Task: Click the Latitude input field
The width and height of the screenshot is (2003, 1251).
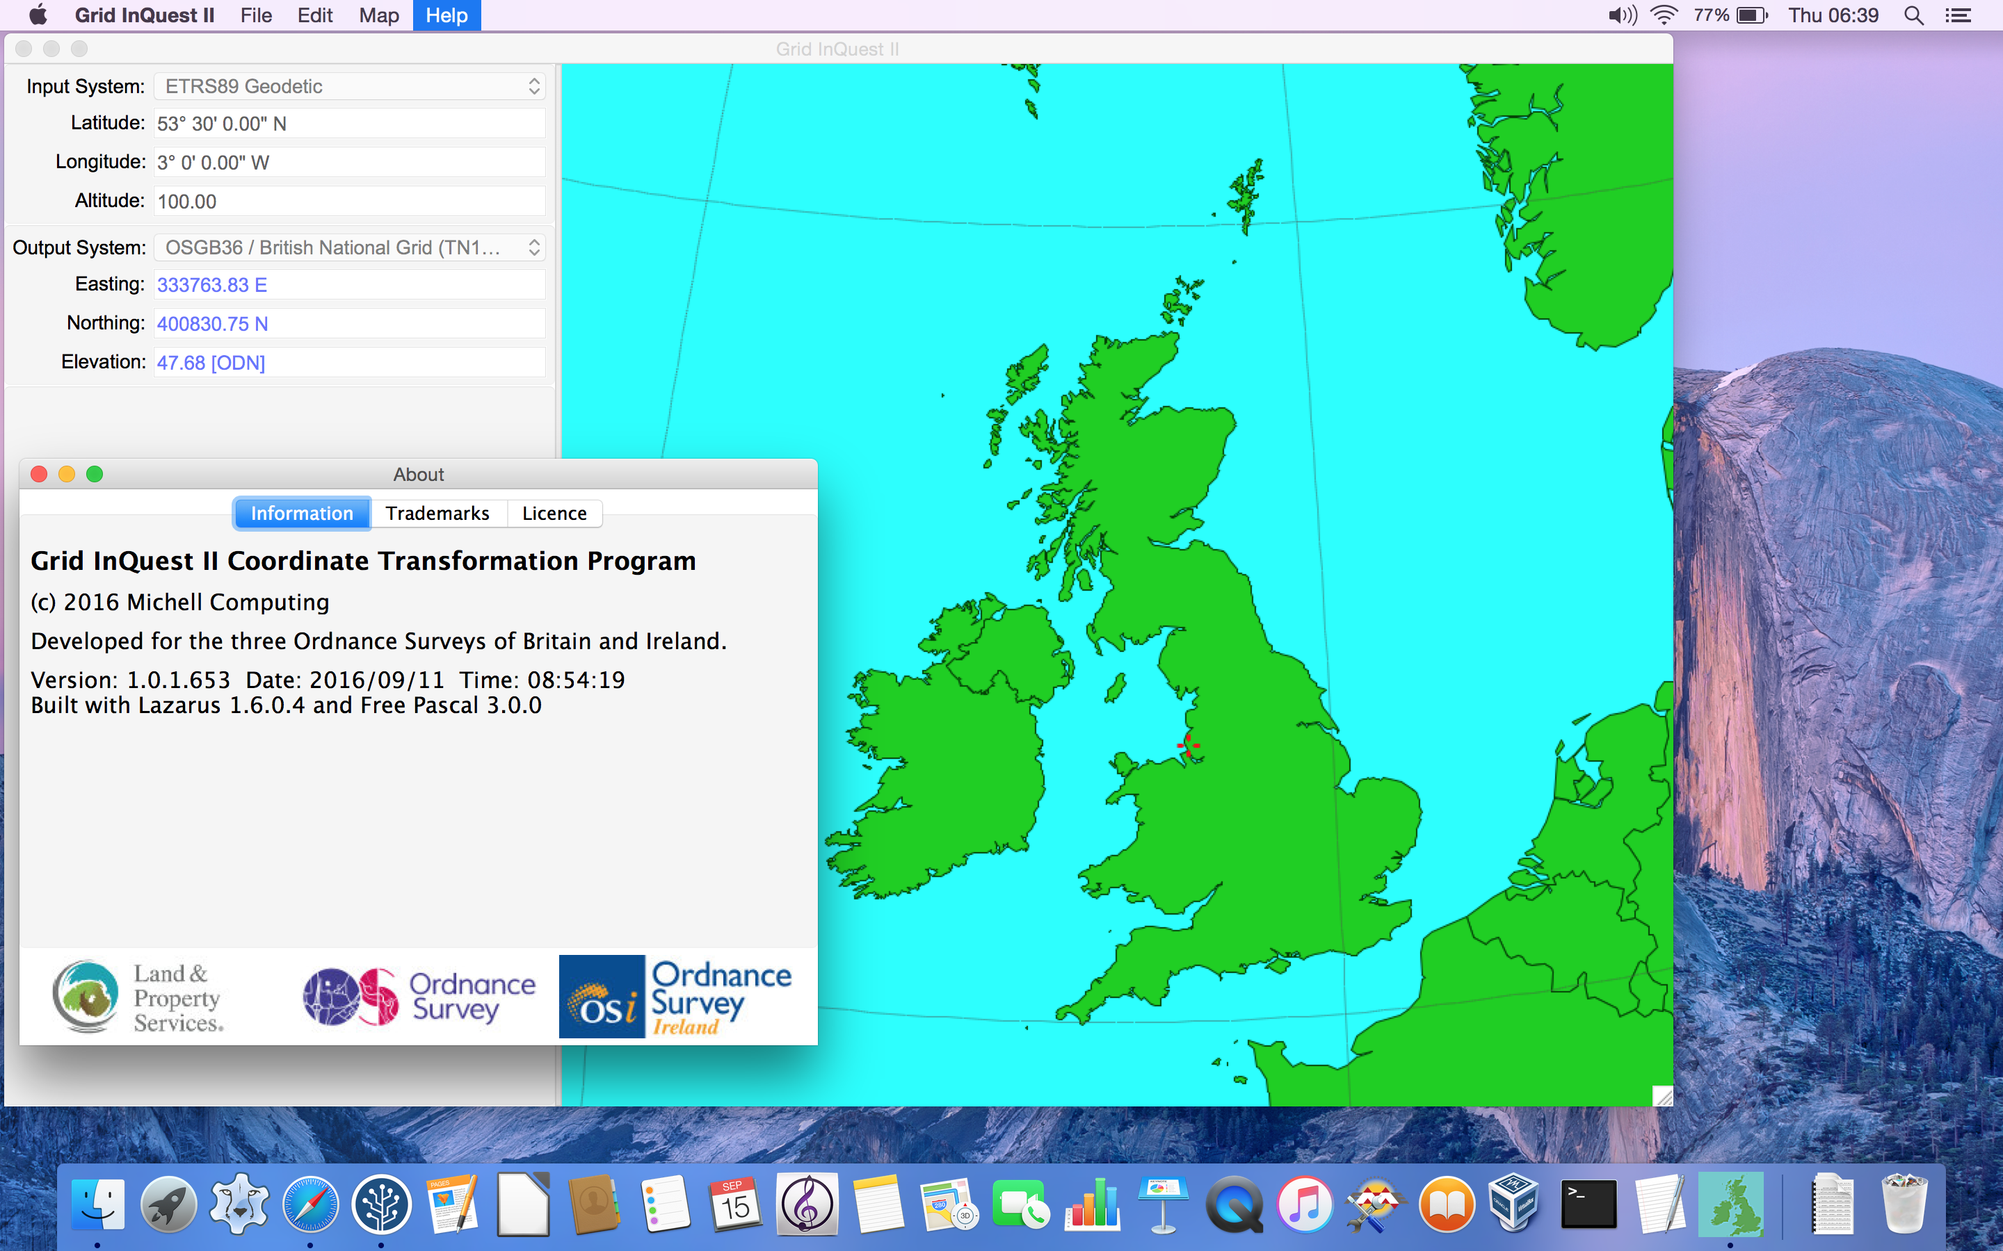Action: tap(349, 123)
